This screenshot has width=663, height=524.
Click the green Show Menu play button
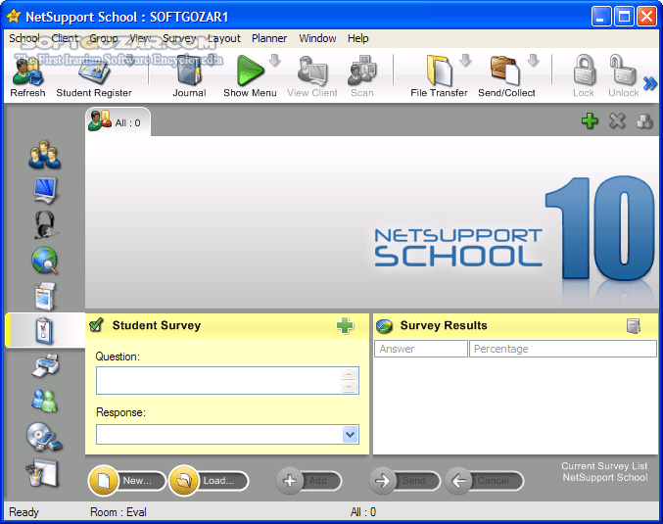(250, 71)
